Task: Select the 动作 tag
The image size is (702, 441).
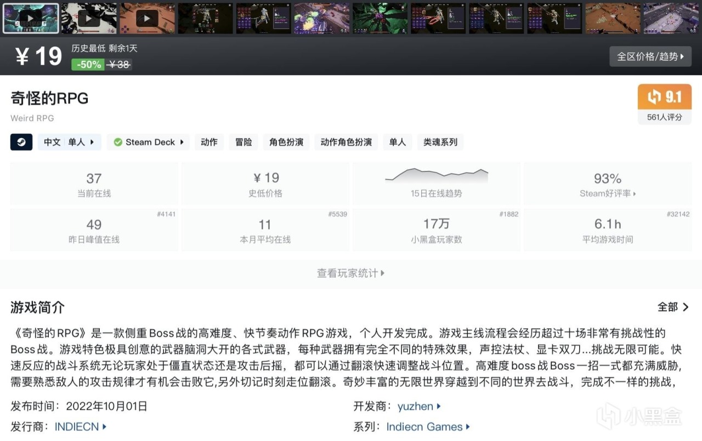Action: click(209, 142)
